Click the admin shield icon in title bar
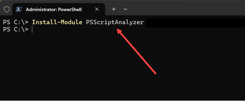The image size is (245, 104). [7, 10]
